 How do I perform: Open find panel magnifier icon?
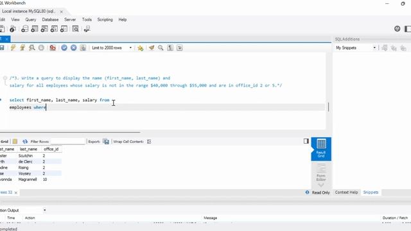pyautogui.click(x=161, y=47)
